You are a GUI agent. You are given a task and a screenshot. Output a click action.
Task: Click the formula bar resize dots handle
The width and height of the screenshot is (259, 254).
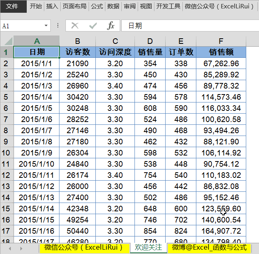57,26
